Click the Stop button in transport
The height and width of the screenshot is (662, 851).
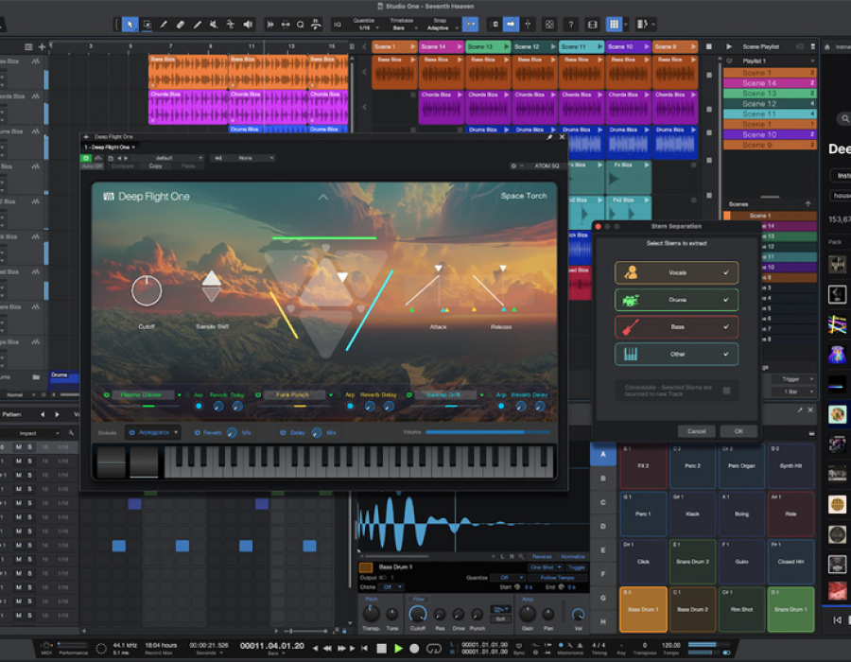[x=382, y=649]
